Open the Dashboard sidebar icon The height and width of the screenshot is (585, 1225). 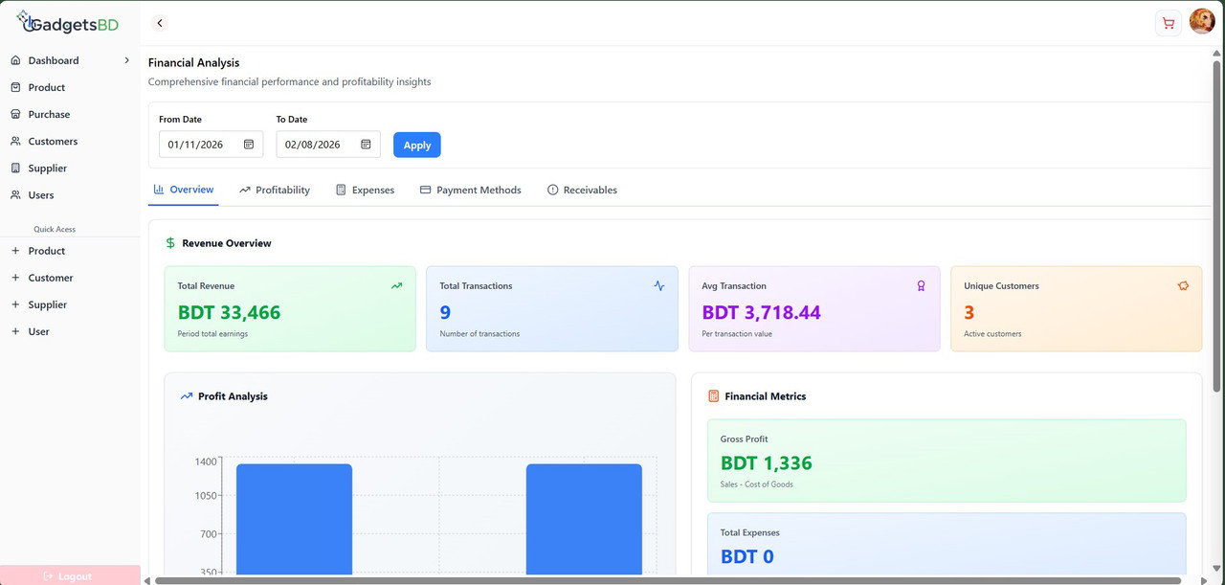coord(15,59)
